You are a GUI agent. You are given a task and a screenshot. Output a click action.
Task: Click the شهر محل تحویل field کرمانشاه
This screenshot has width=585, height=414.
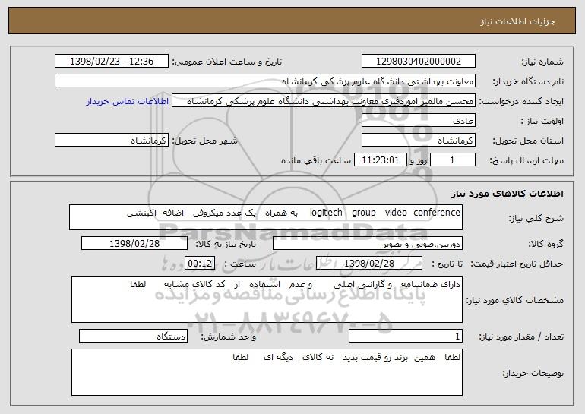(x=112, y=140)
